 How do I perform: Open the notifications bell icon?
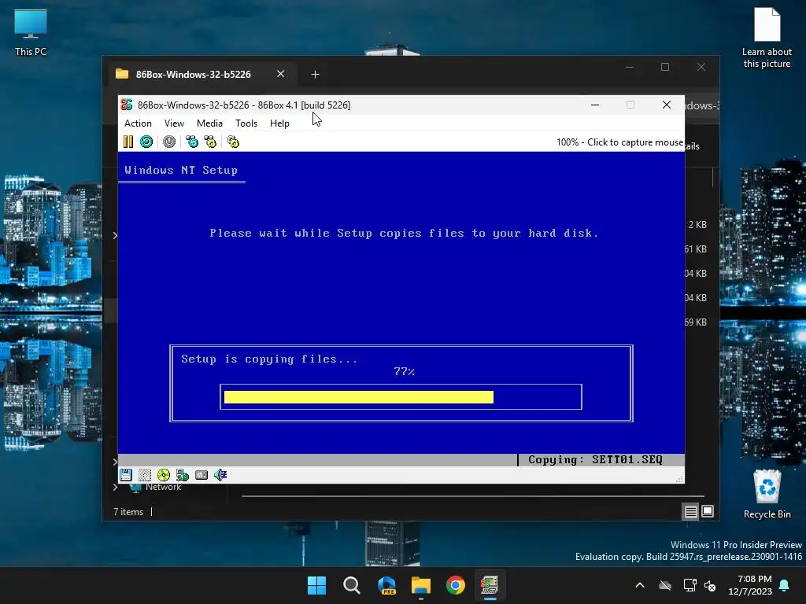785,585
